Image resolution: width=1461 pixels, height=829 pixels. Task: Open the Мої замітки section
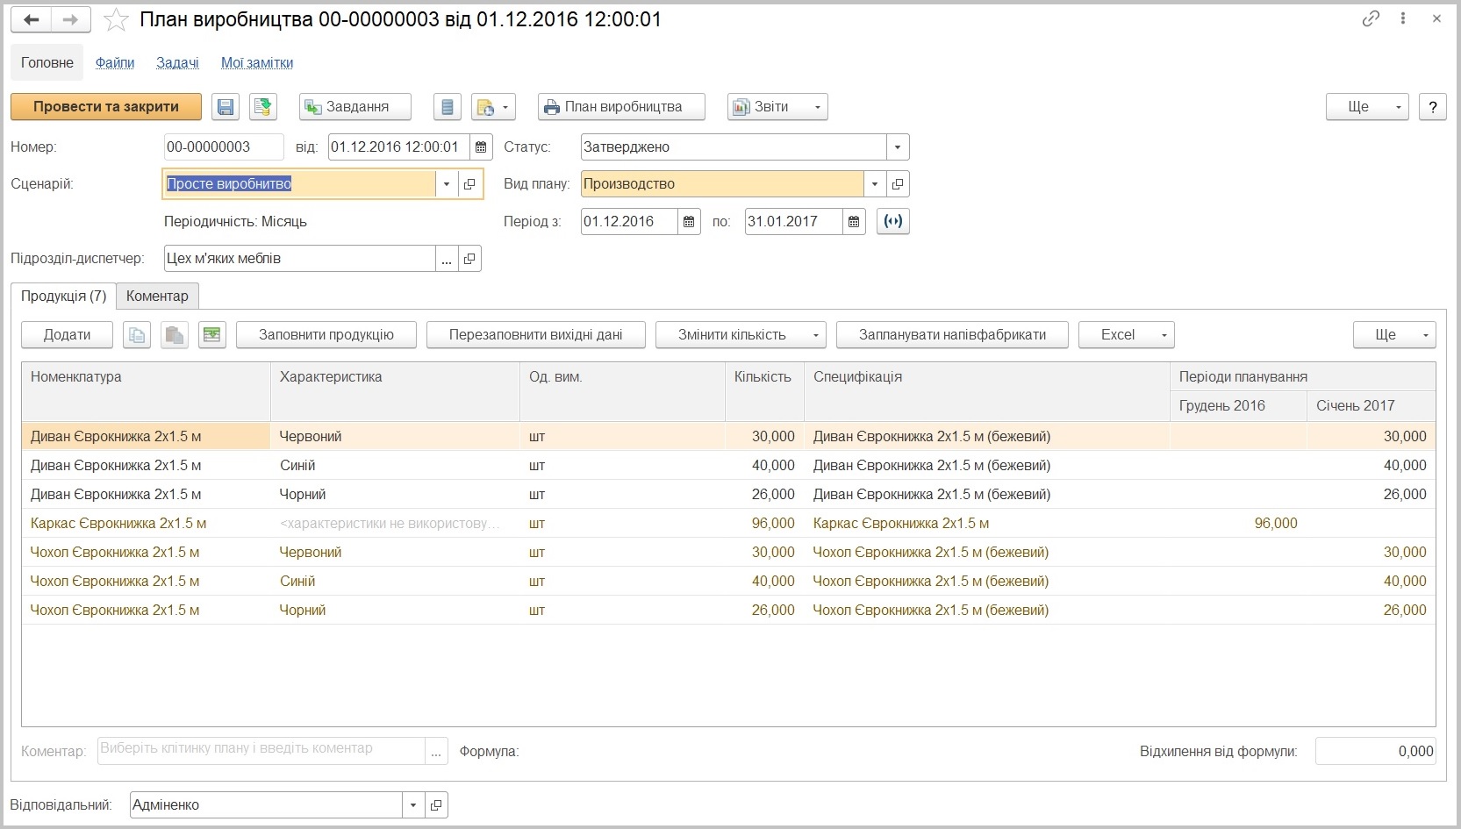click(x=257, y=63)
